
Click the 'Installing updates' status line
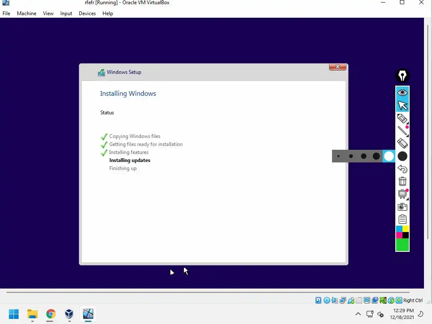pos(130,160)
